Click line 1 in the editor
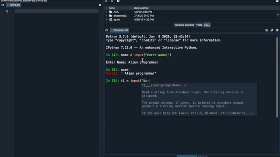Image resolution: width=280 pixels, height=157 pixels. pos(56,11)
